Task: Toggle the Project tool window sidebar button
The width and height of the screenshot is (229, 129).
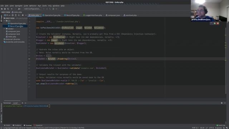Action: [x=1, y=18]
